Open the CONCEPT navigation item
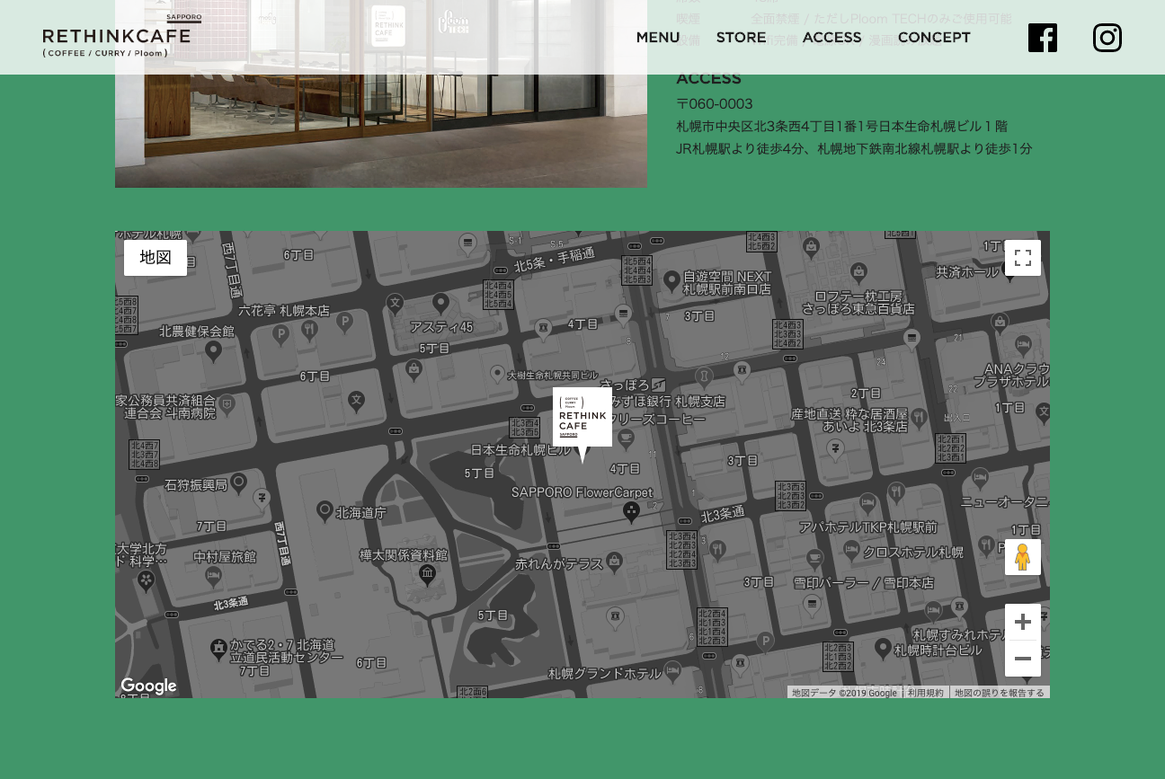 (934, 38)
